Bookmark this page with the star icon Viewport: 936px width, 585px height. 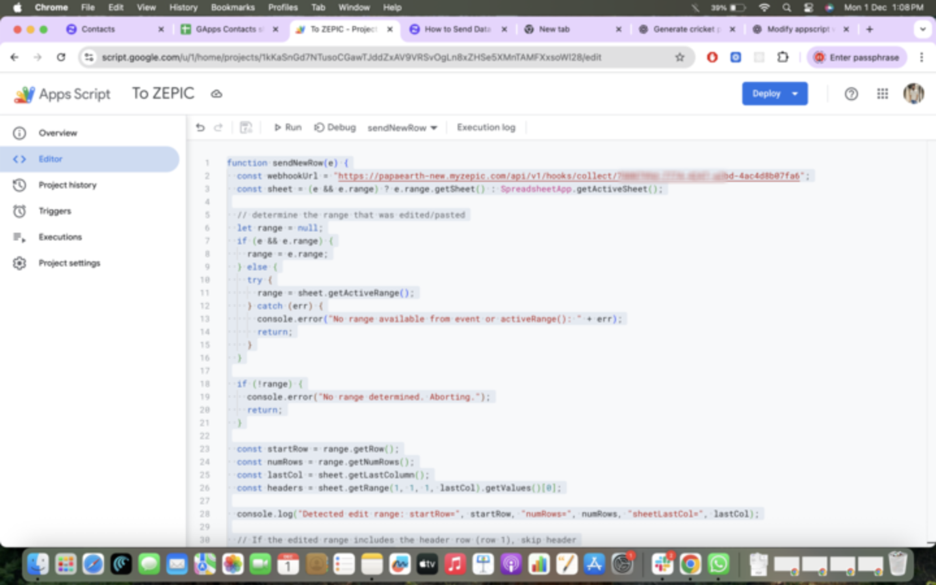tap(680, 57)
